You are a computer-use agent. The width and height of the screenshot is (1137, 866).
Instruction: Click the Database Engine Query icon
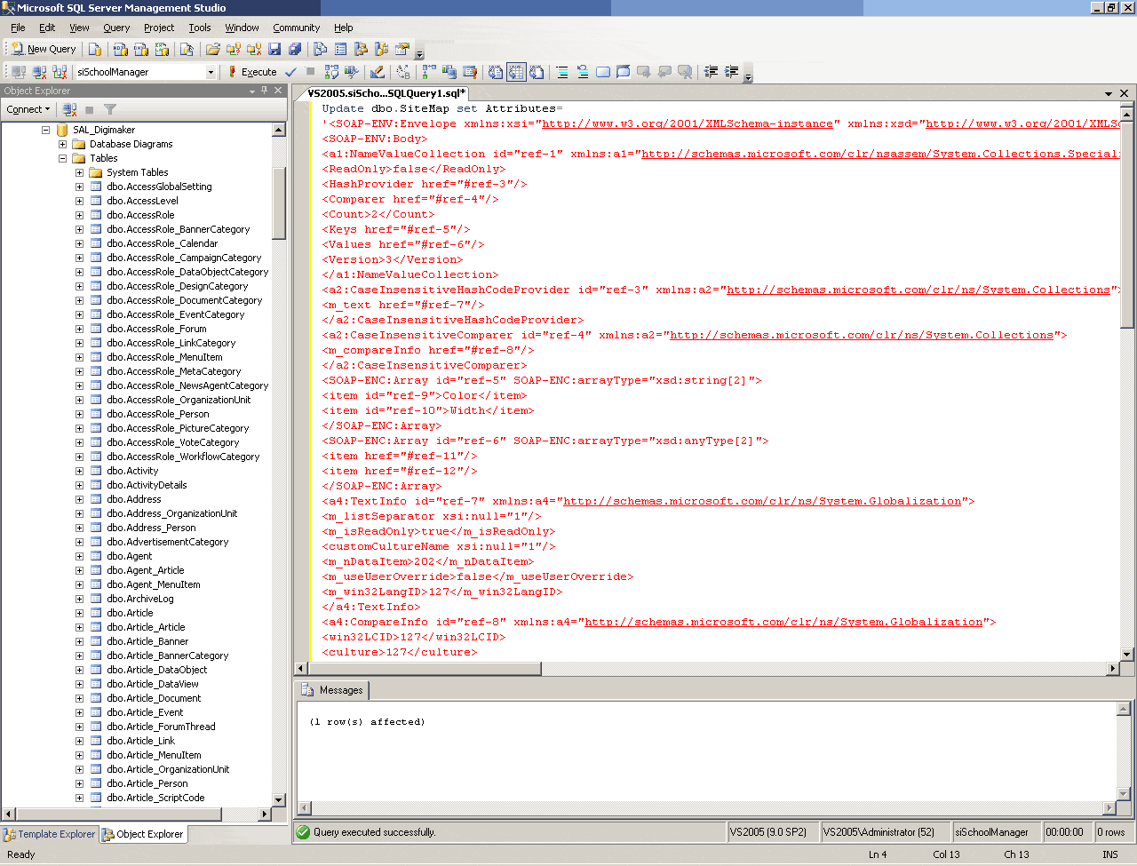tap(95, 49)
